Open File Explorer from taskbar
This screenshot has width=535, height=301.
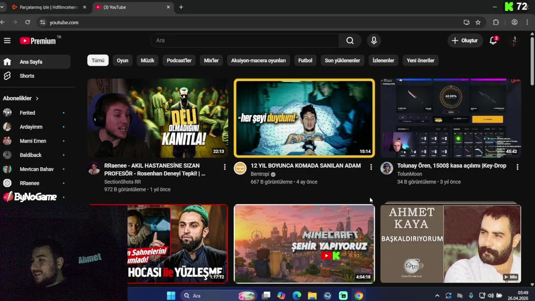312,296
